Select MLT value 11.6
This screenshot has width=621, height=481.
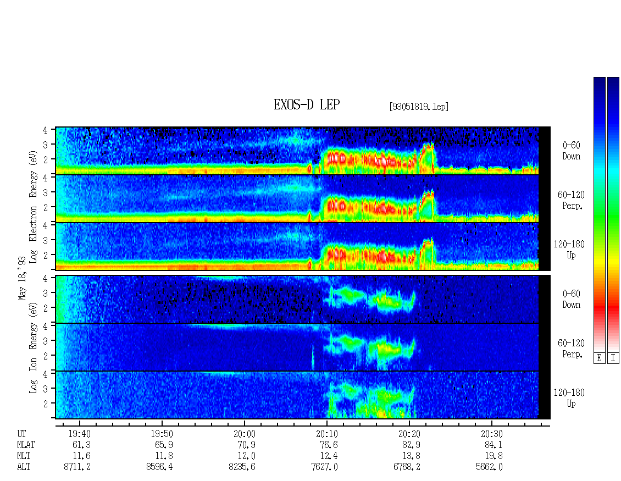click(81, 456)
